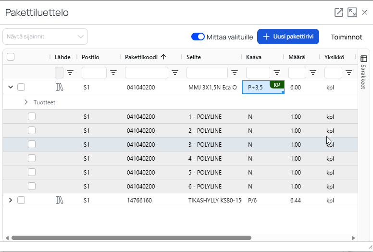Open filter menu for Pakettikoodi column
373x252 pixels.
[175, 73]
